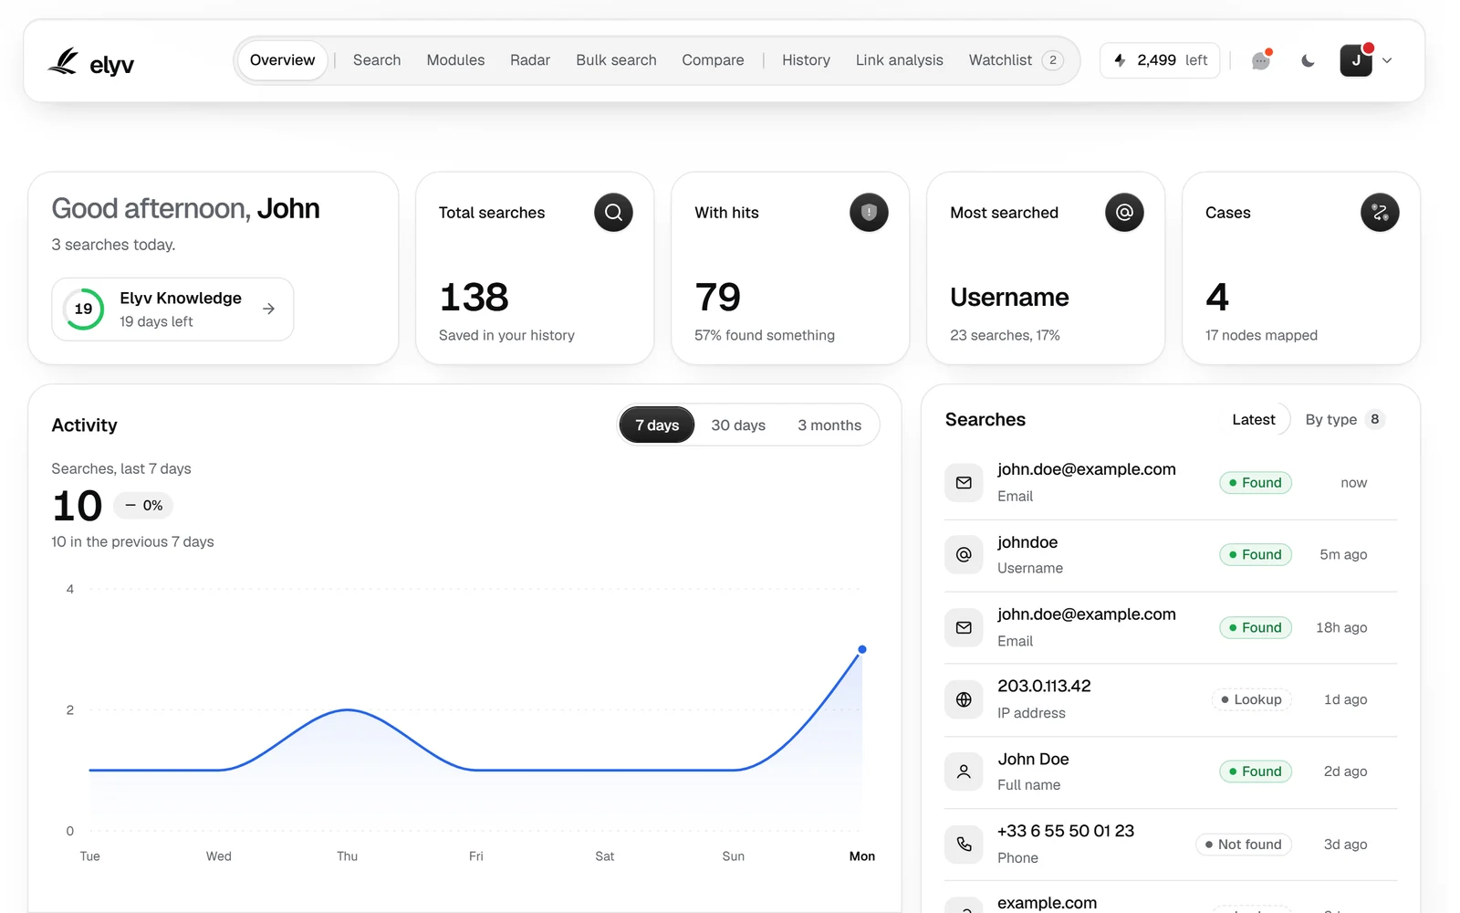Screen dimensions: 1460x913
Task: Go to the Search tab
Action: [x=377, y=60]
